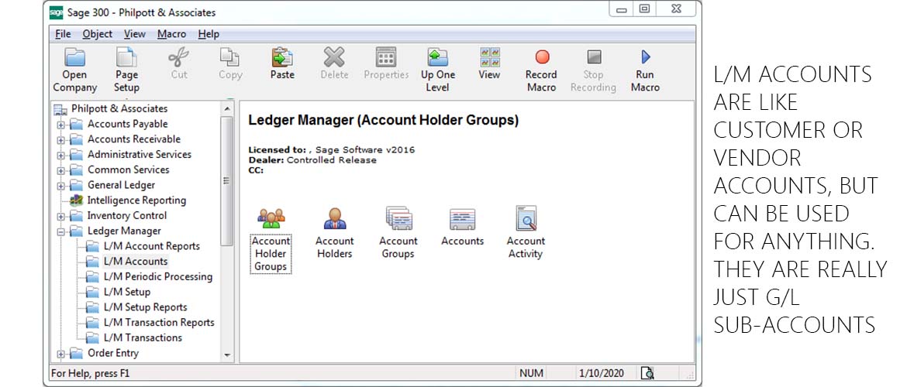907x387 pixels.
Task: Expand the Accounts Receivable tree node
Action: point(60,140)
